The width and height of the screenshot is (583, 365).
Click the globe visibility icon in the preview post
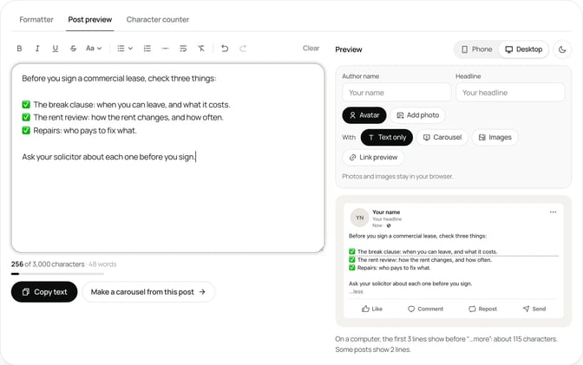[x=389, y=225]
